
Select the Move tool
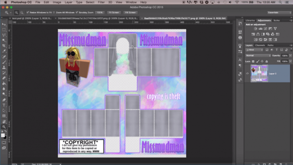(4, 24)
